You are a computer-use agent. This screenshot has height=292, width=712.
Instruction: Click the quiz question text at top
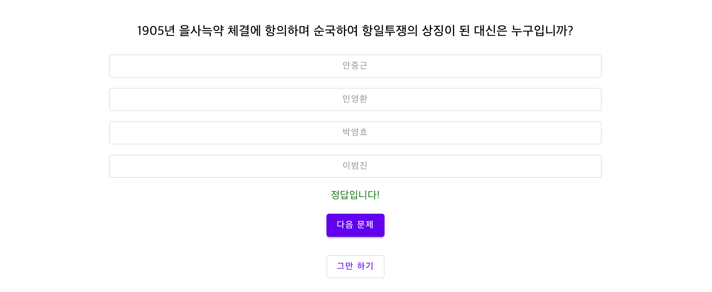pos(355,31)
